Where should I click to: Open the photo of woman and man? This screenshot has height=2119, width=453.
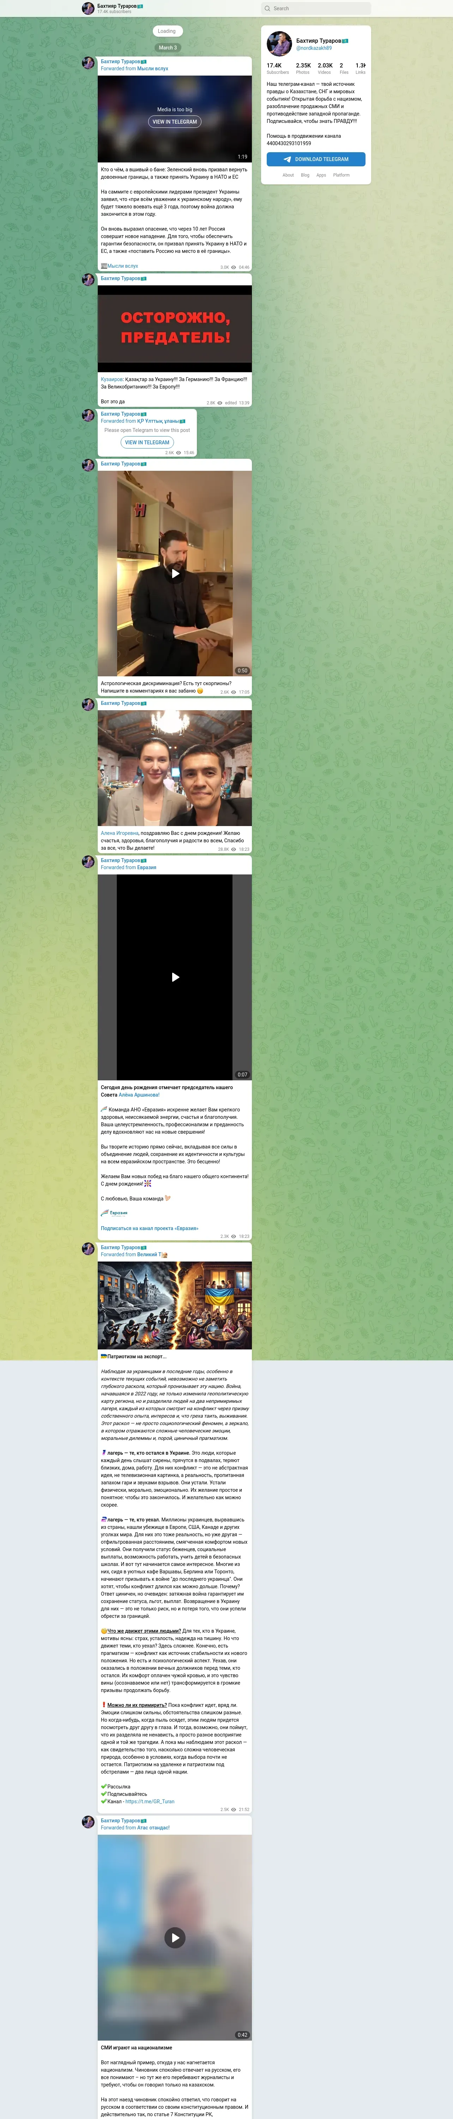pos(174,767)
